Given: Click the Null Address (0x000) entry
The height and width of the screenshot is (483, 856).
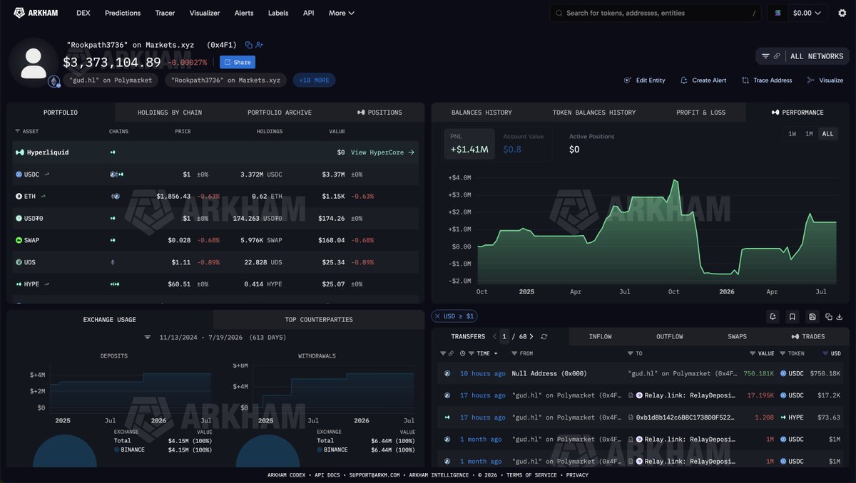Looking at the screenshot, I should tap(549, 373).
